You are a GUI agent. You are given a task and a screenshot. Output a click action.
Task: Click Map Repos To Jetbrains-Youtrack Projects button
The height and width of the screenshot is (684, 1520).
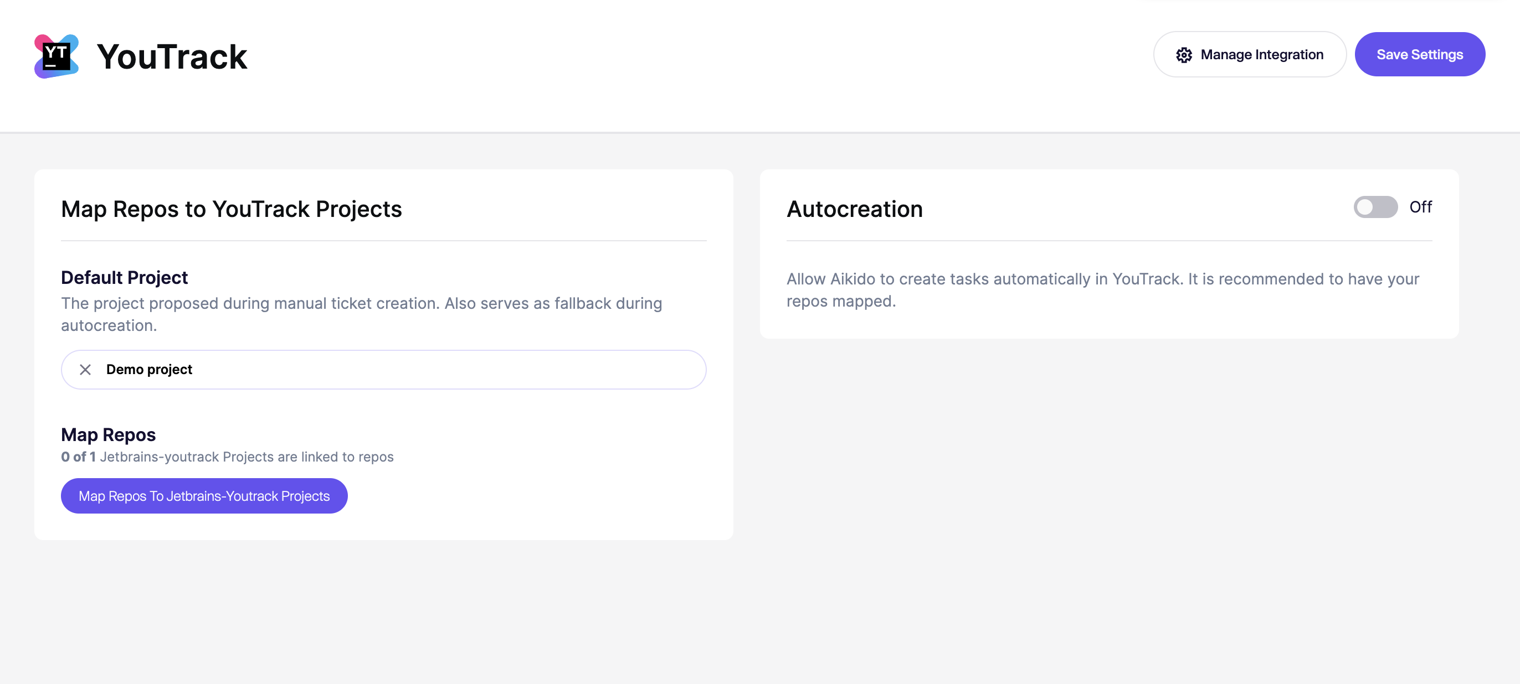pos(204,496)
